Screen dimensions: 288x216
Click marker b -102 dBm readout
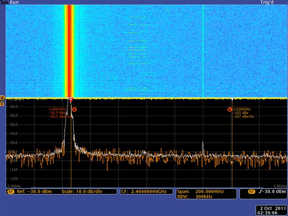click(x=241, y=113)
